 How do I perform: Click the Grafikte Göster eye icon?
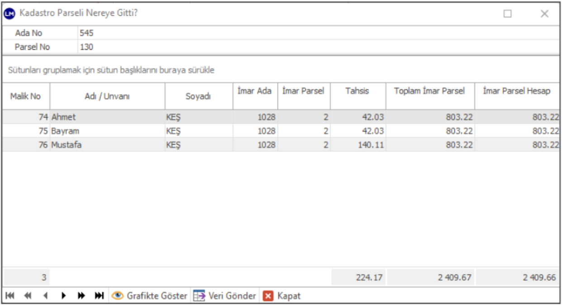click(117, 296)
